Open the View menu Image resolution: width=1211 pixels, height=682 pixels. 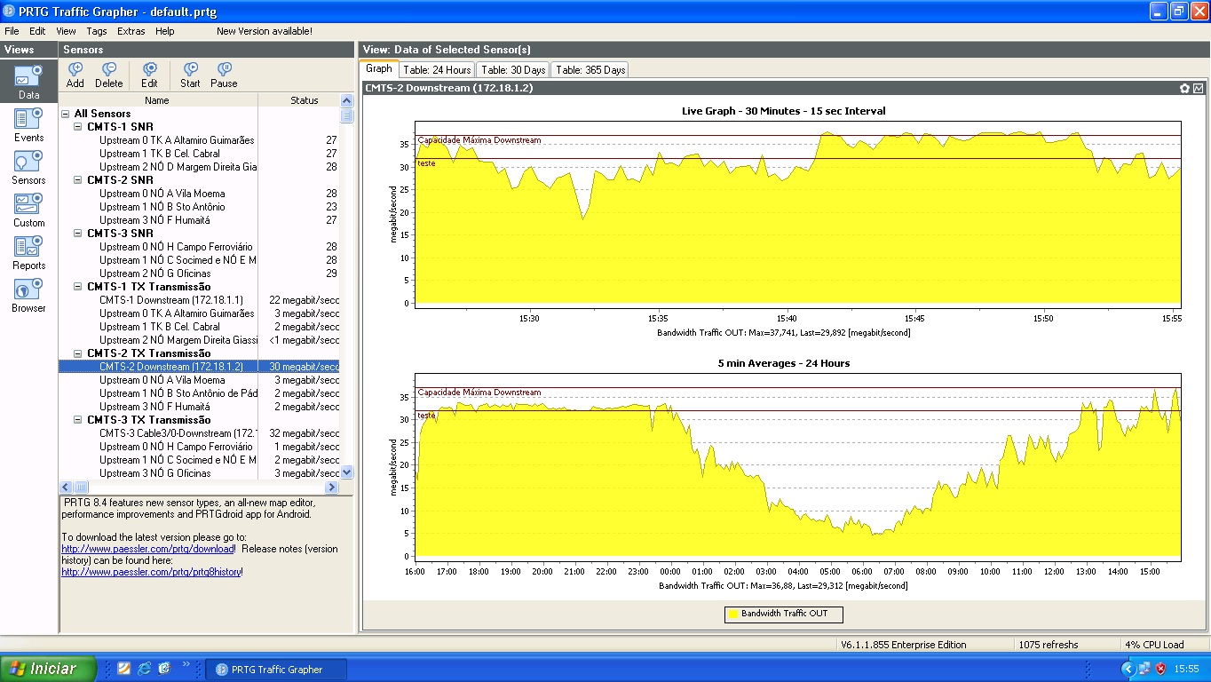(66, 31)
